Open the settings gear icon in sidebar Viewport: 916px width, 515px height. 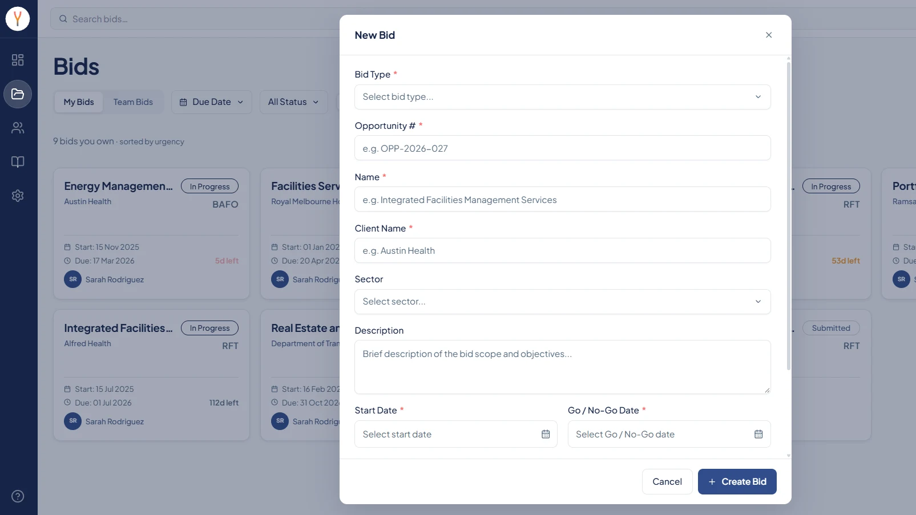click(18, 196)
